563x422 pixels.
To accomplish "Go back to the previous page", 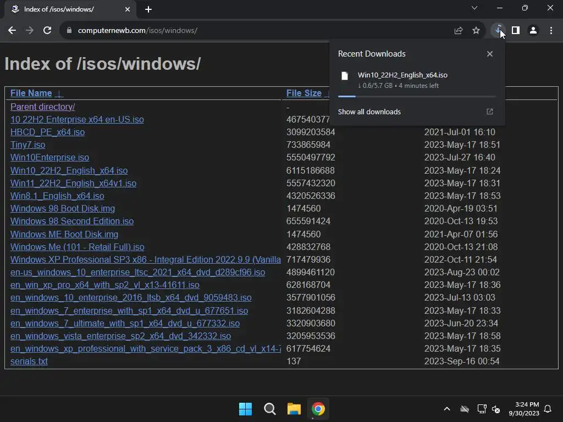I will pyautogui.click(x=12, y=31).
